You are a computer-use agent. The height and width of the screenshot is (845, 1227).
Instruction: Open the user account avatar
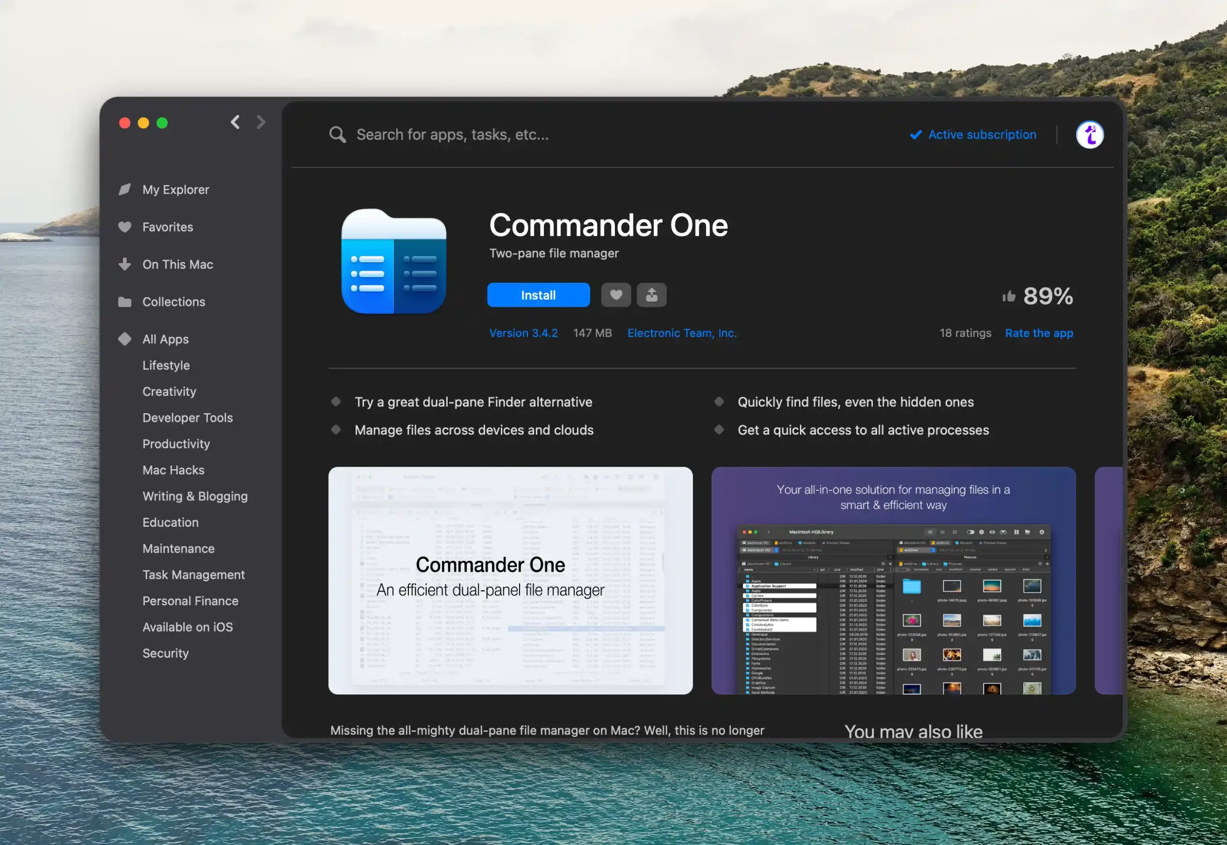coord(1089,135)
